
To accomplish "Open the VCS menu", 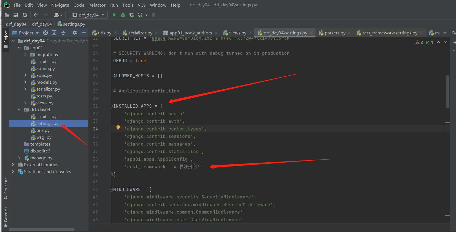I will tap(142, 5).
